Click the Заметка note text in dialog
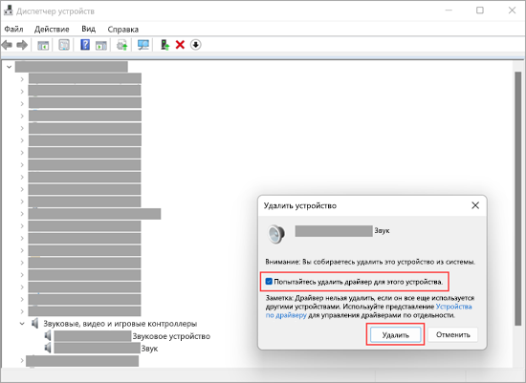This screenshot has height=383, width=526. (370, 307)
